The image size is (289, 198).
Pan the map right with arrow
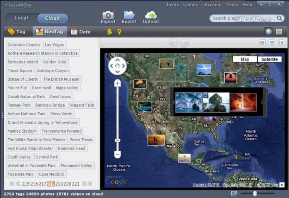coord(124,66)
